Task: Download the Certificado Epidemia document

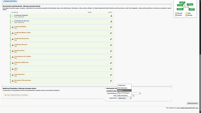Action: 111,16
